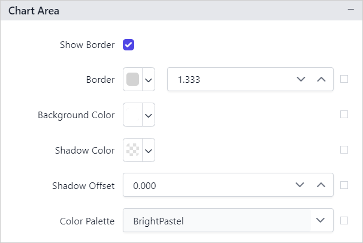Viewport: 363px width, 243px height.
Task: Decrease Shadow Offset with down arrow
Action: 301,185
